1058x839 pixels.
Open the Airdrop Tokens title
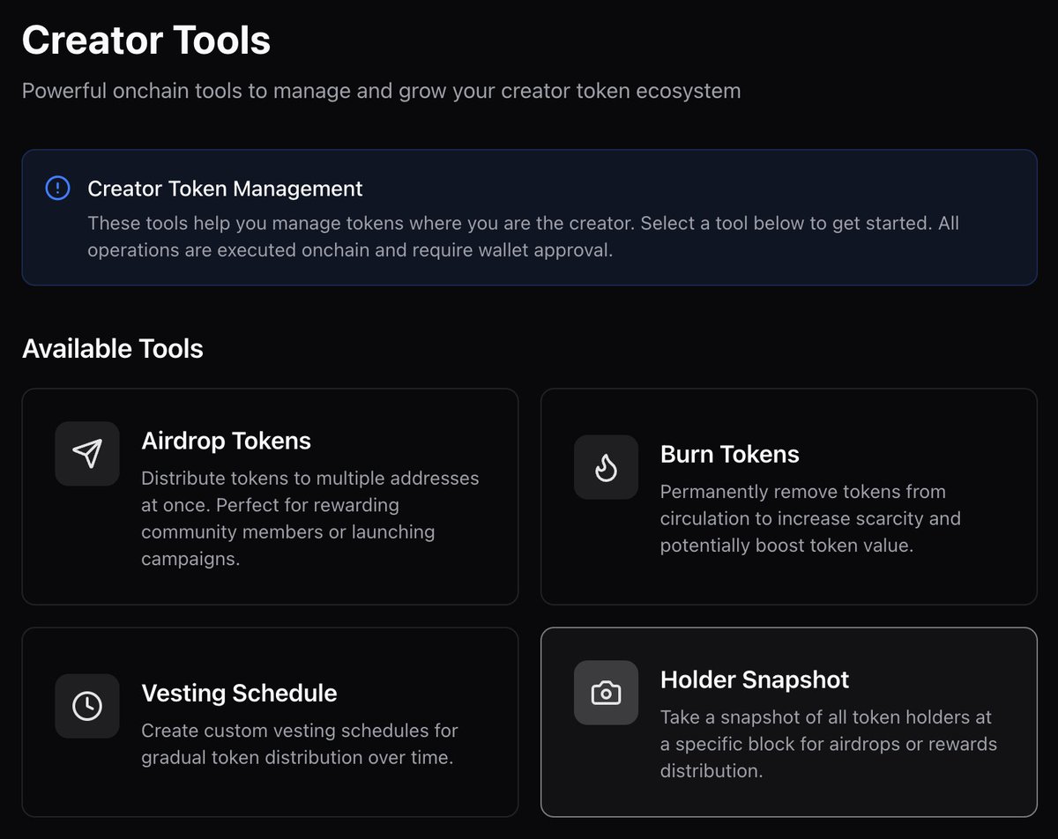pos(227,440)
